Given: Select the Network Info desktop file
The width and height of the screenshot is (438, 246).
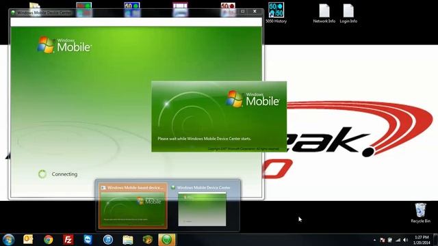Looking at the screenshot, I should point(324,13).
